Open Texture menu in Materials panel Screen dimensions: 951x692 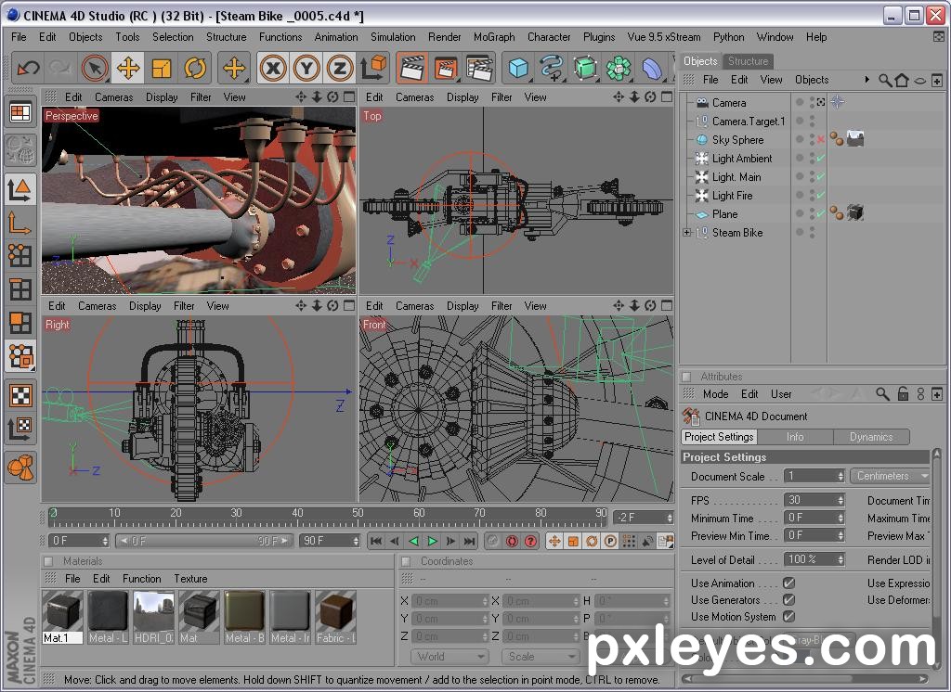(x=190, y=579)
